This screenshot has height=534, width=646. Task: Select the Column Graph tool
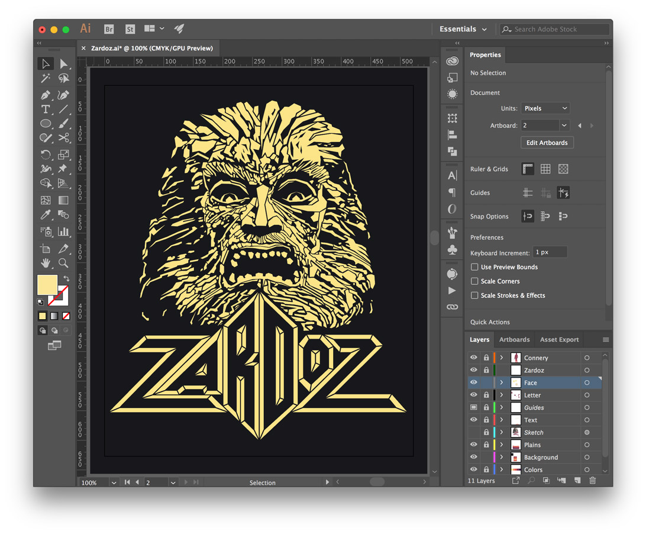pos(63,231)
